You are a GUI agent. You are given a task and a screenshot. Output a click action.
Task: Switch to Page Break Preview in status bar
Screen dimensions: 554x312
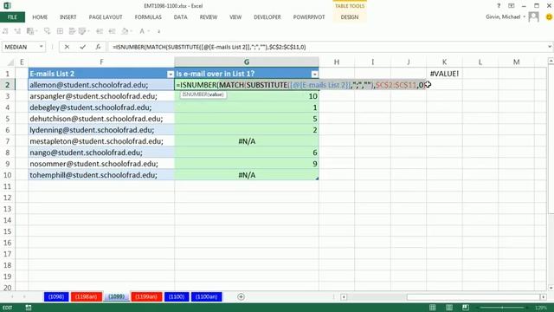[x=466, y=308]
